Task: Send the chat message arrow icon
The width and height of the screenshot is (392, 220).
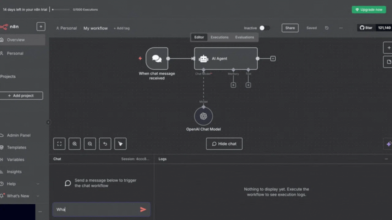Action: [143, 209]
